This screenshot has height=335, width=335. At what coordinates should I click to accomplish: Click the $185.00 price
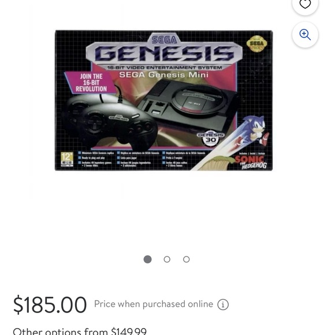[50, 304]
